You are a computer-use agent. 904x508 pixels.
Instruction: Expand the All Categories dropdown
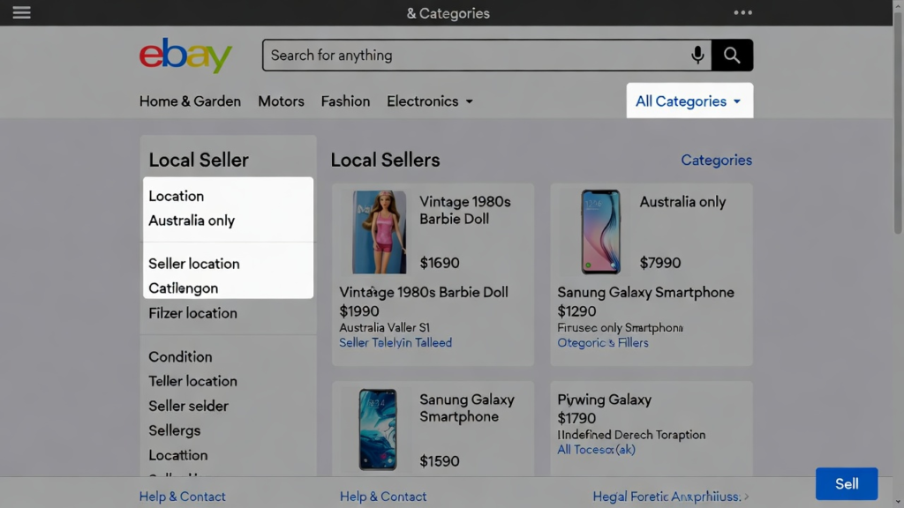coord(689,101)
